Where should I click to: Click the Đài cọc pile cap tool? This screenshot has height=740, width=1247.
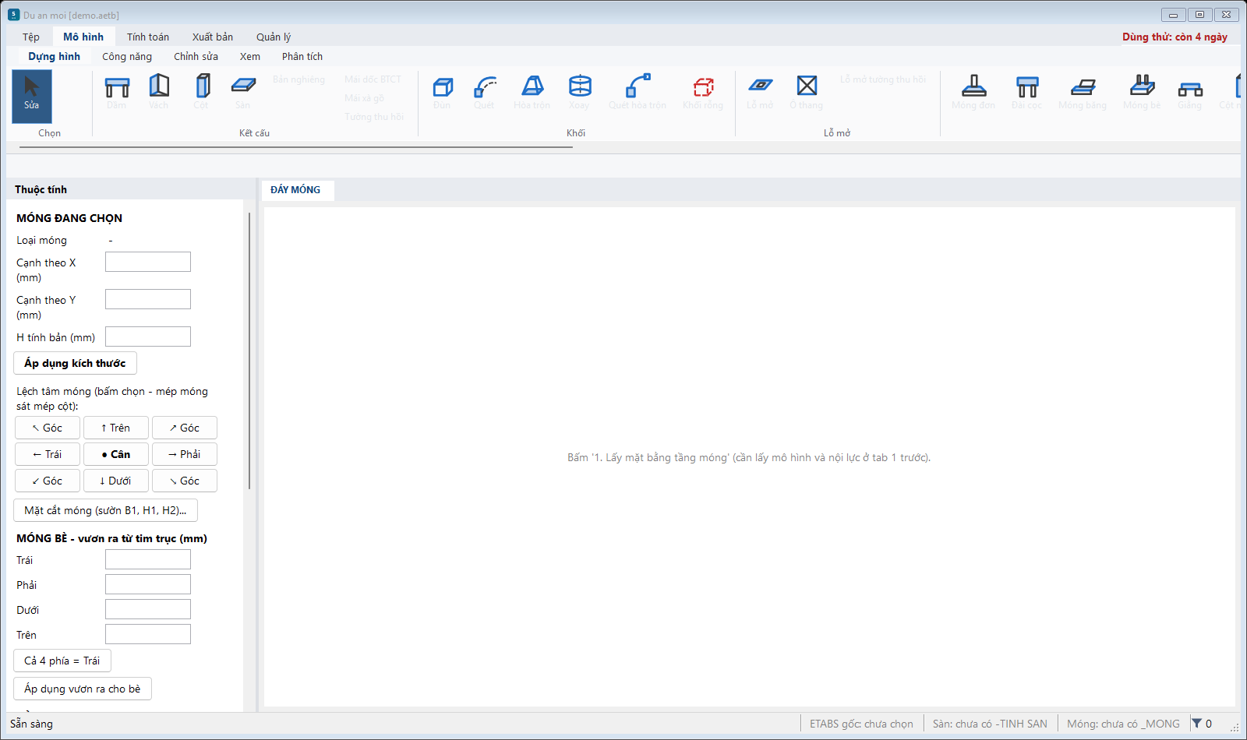pos(1026,93)
